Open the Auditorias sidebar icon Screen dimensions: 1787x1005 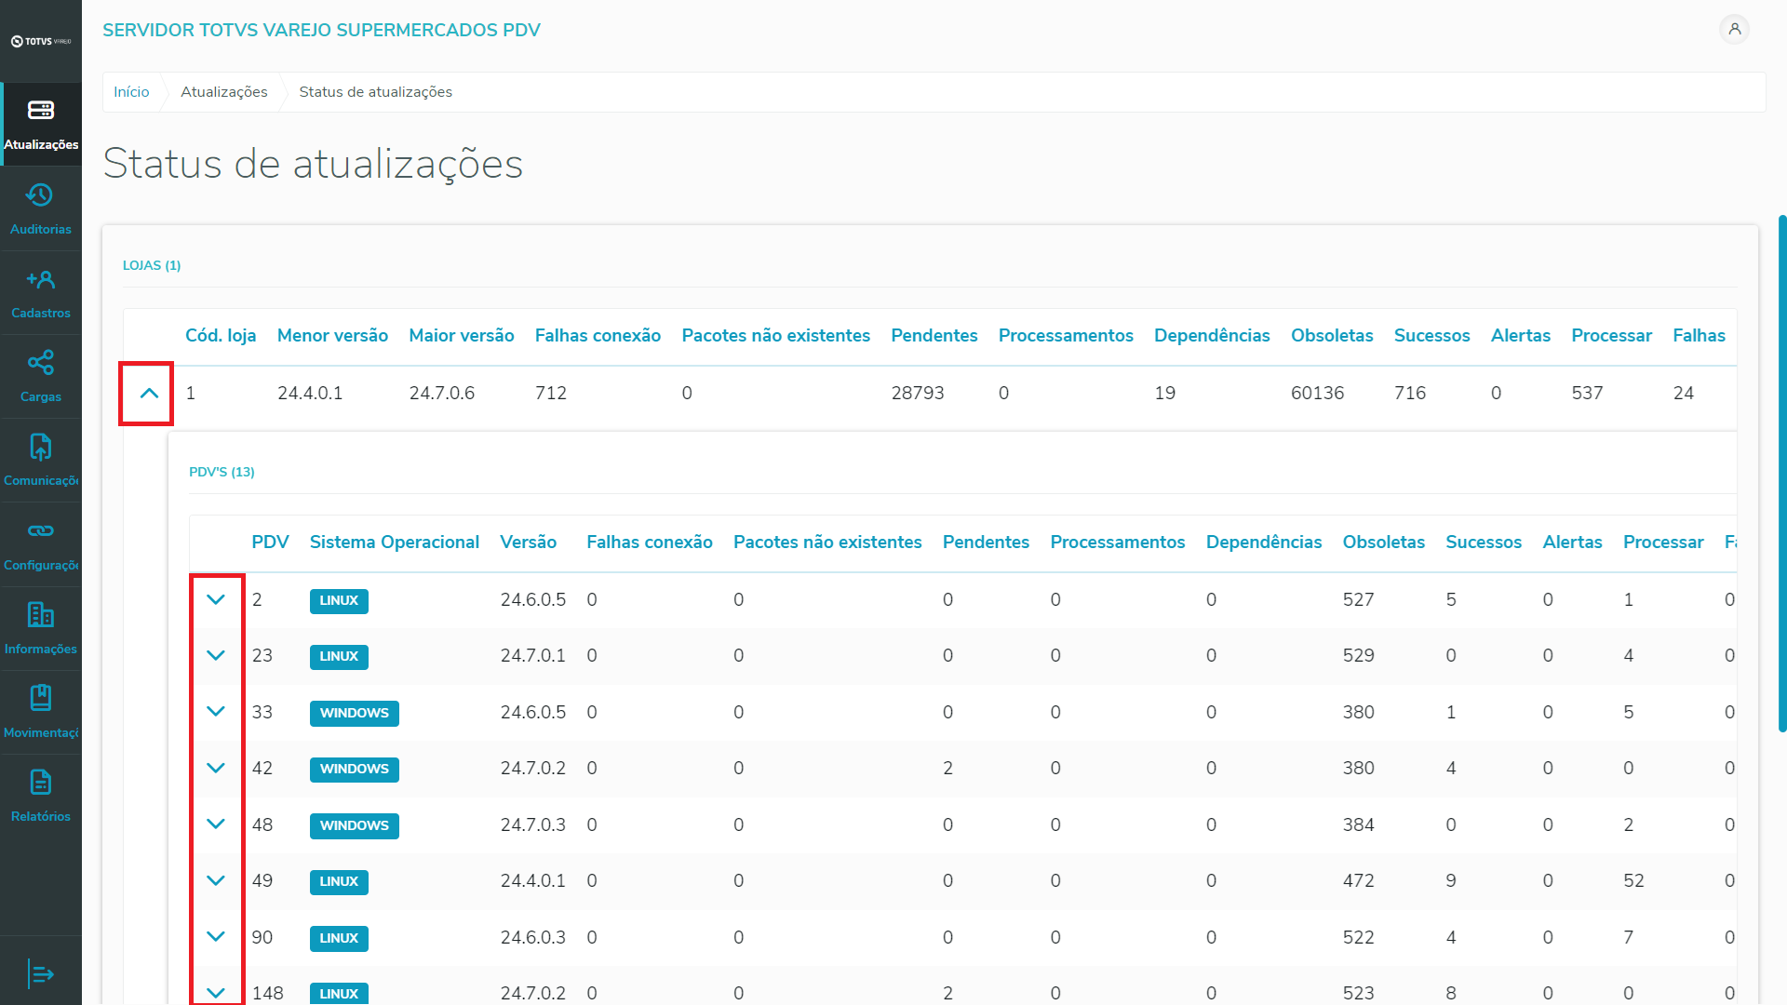click(40, 195)
